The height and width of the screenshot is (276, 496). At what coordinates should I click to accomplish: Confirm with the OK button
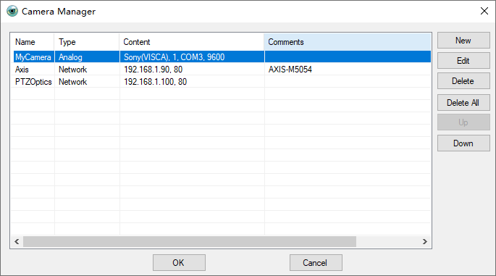click(x=179, y=263)
